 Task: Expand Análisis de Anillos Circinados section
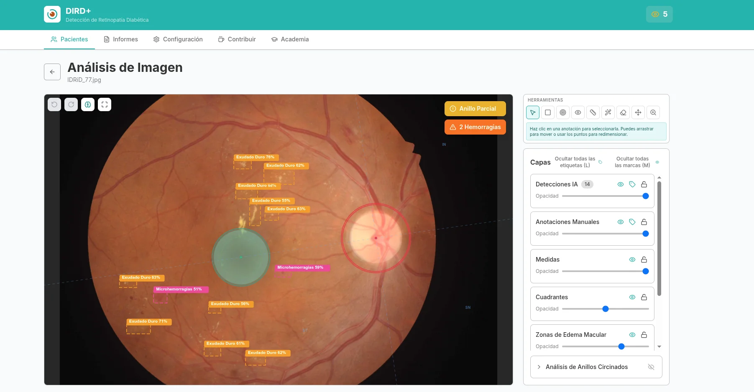pos(539,367)
